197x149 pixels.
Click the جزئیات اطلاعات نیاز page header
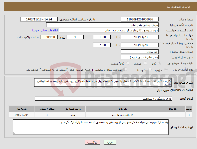pos(179,7)
